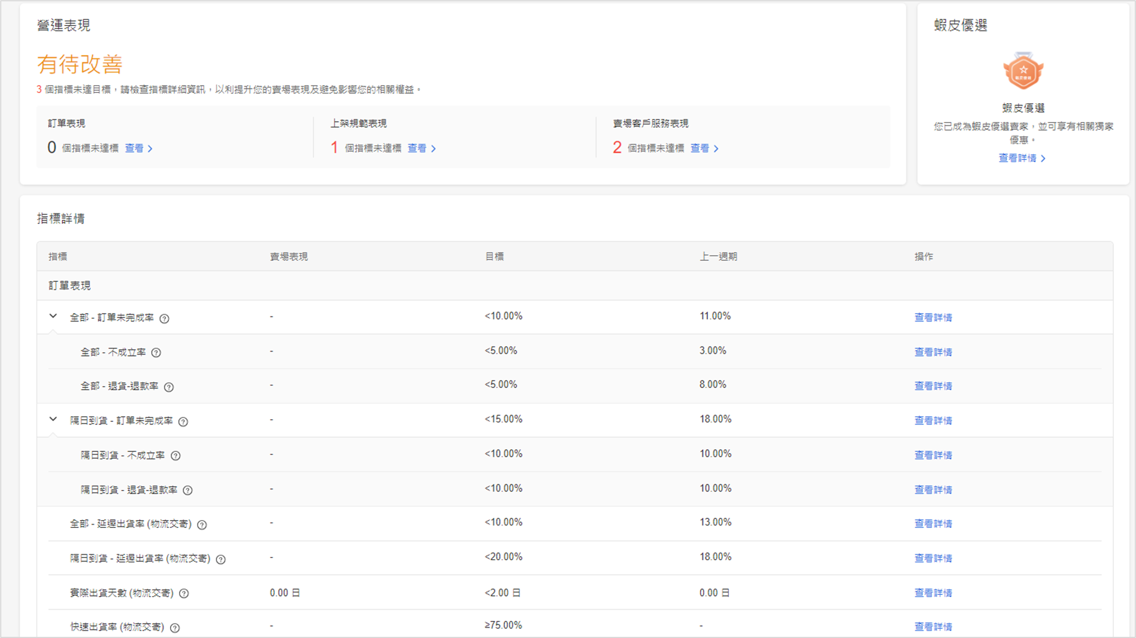1136x638 pixels.
Task: View details for 全部 - 訂單未完成率 row
Action: [933, 318]
